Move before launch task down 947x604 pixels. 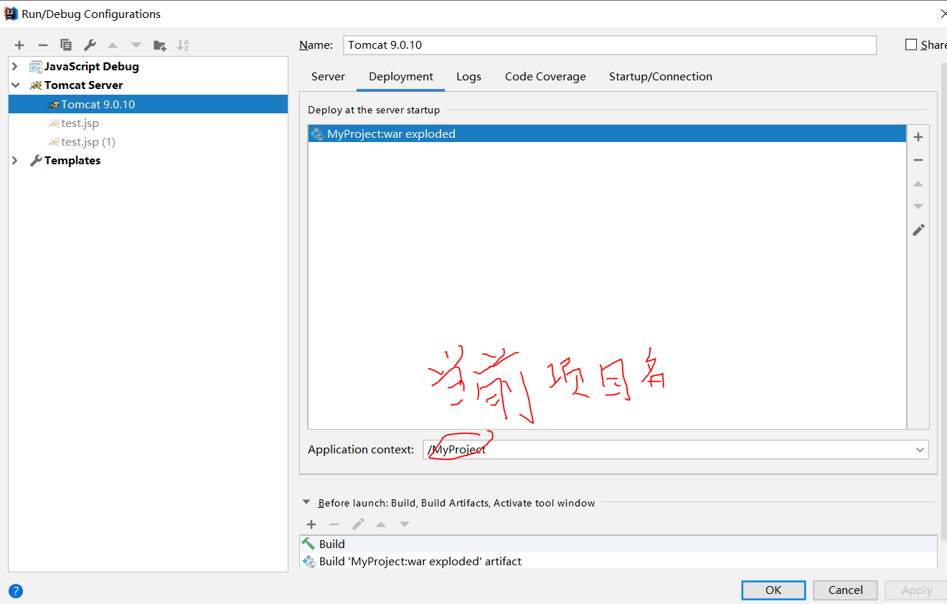(x=405, y=524)
